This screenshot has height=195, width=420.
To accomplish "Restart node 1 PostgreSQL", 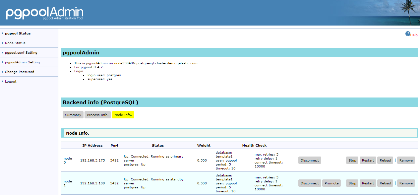I will coord(368,183).
